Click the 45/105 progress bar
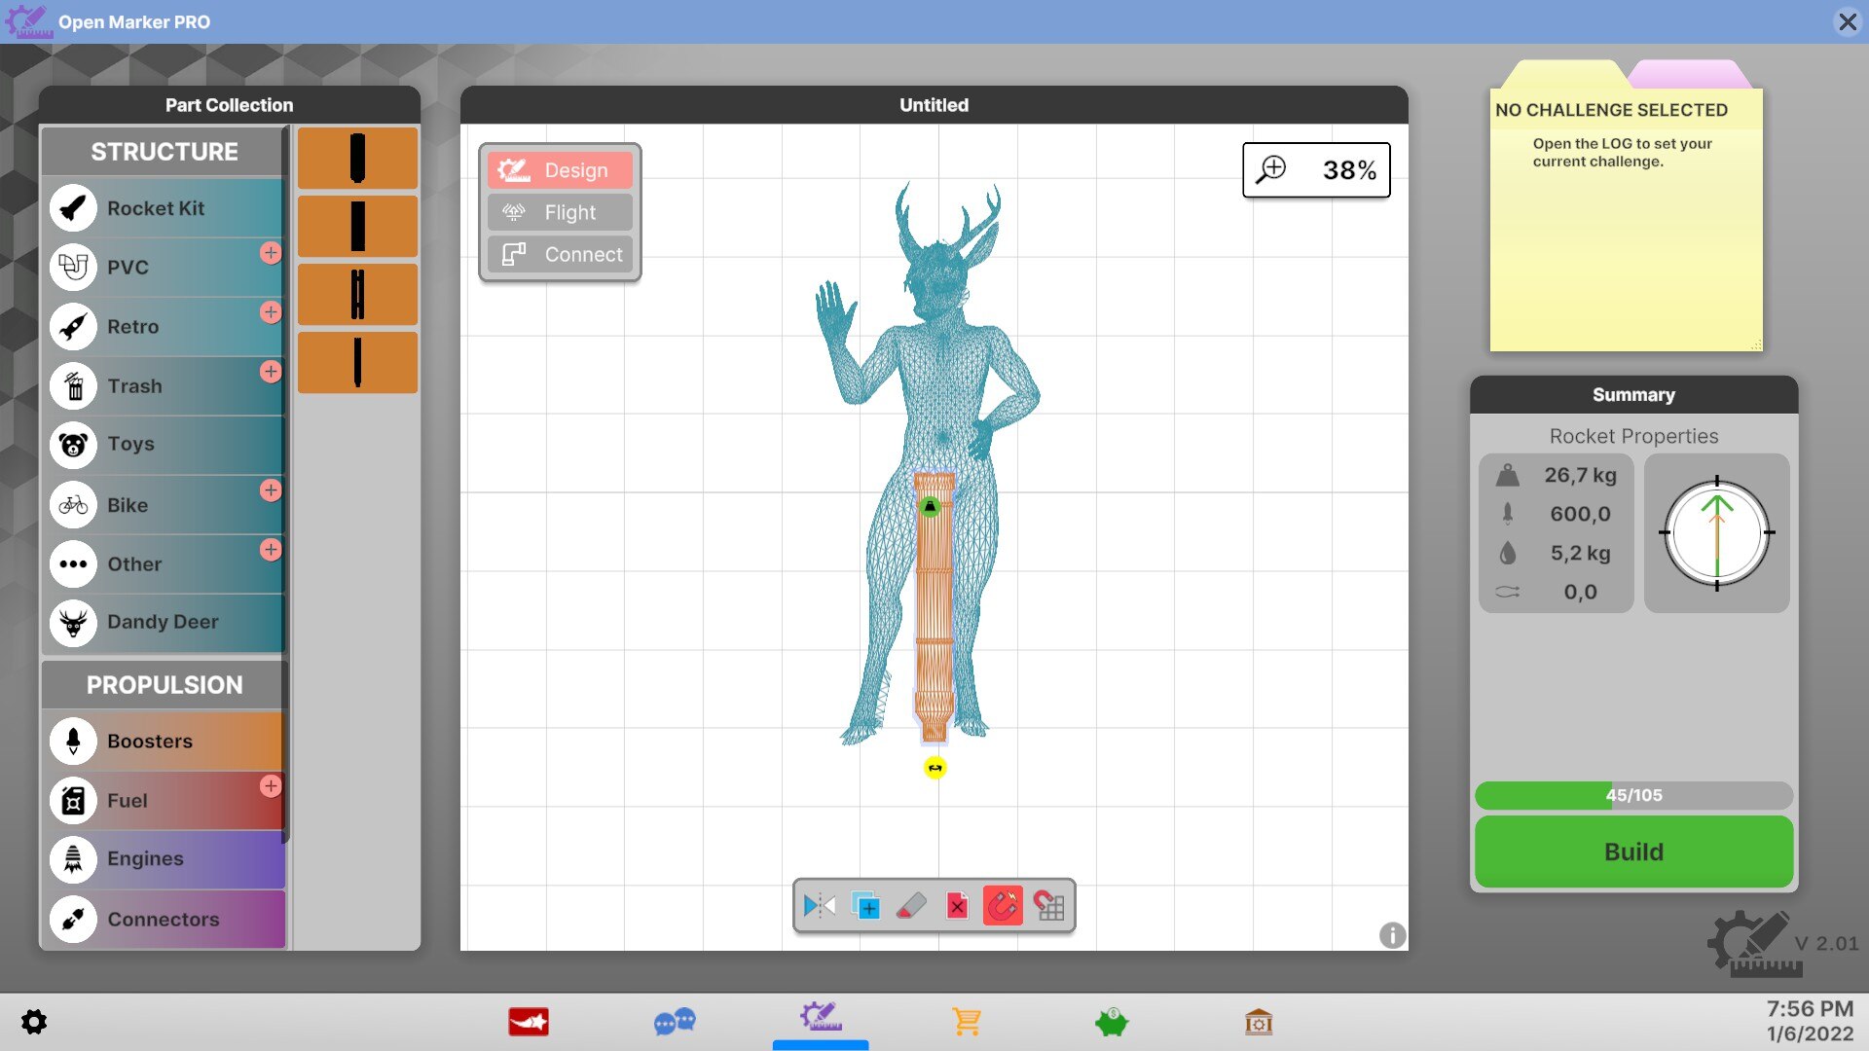This screenshot has width=1869, height=1051. pyautogui.click(x=1633, y=795)
